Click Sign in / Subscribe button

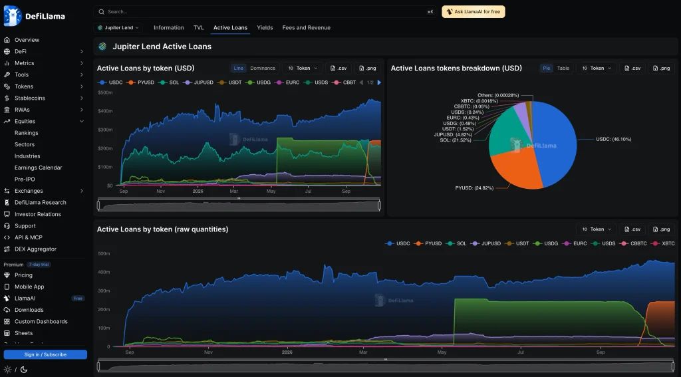tap(45, 355)
